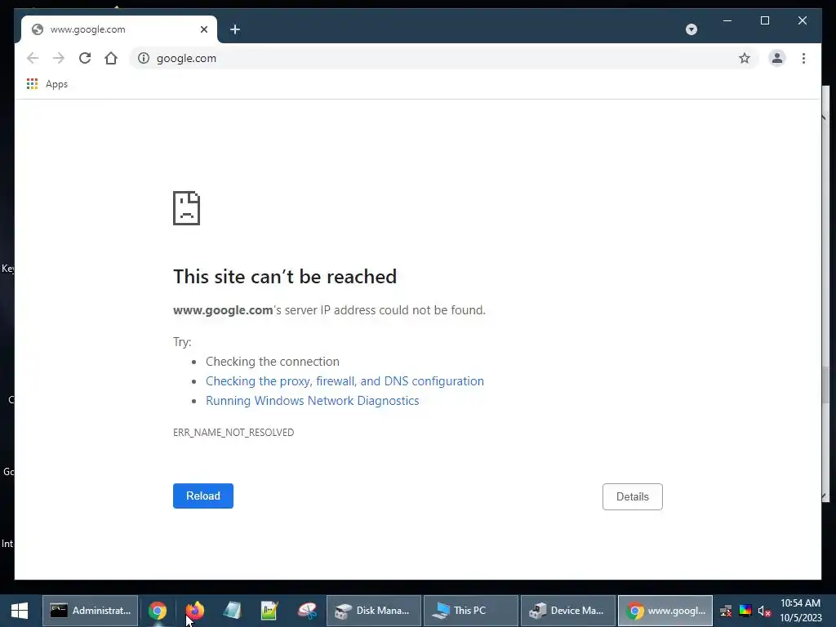Image resolution: width=836 pixels, height=627 pixels.
Task: Switch to This PC taskbar window
Action: pyautogui.click(x=471, y=611)
